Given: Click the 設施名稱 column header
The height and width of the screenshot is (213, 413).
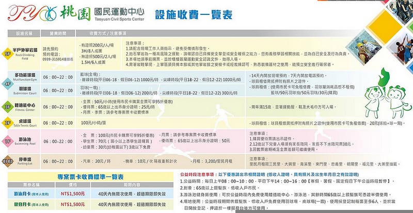Looking at the screenshot, I should (24, 33).
